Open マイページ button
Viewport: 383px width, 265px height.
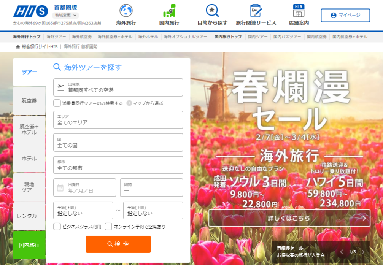click(345, 15)
